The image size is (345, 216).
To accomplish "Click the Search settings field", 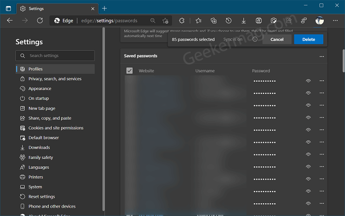I will (x=55, y=56).
